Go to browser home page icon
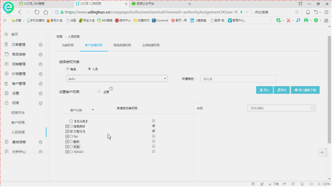This screenshot has height=187, width=332. 46,12
